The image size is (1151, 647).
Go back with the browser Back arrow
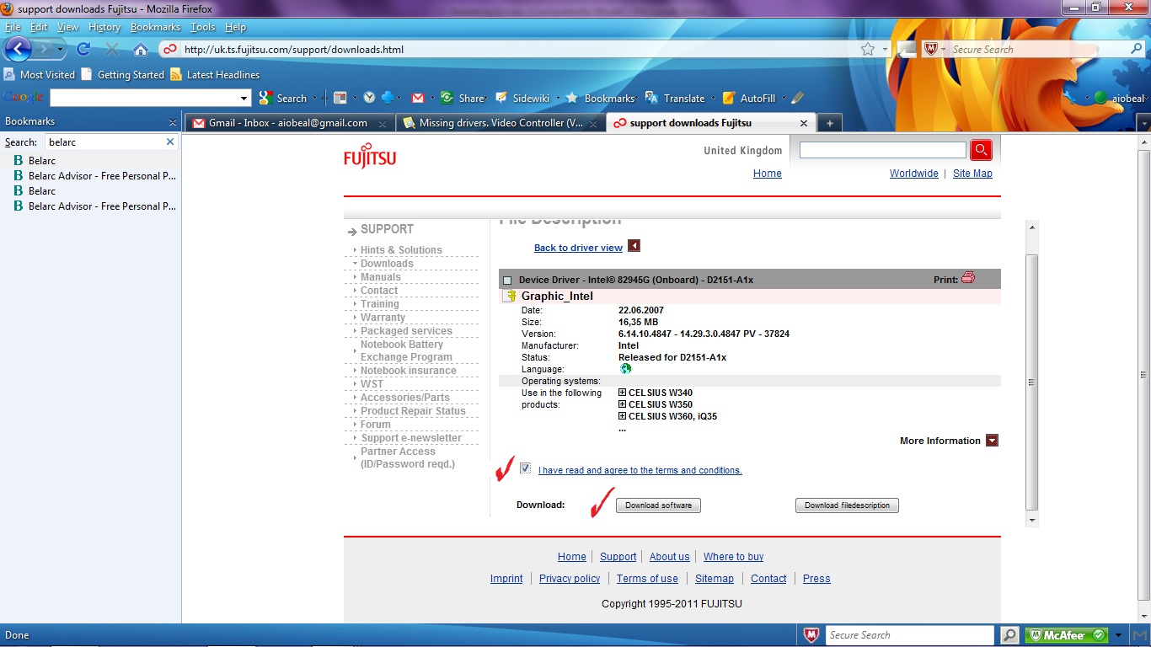coord(19,49)
